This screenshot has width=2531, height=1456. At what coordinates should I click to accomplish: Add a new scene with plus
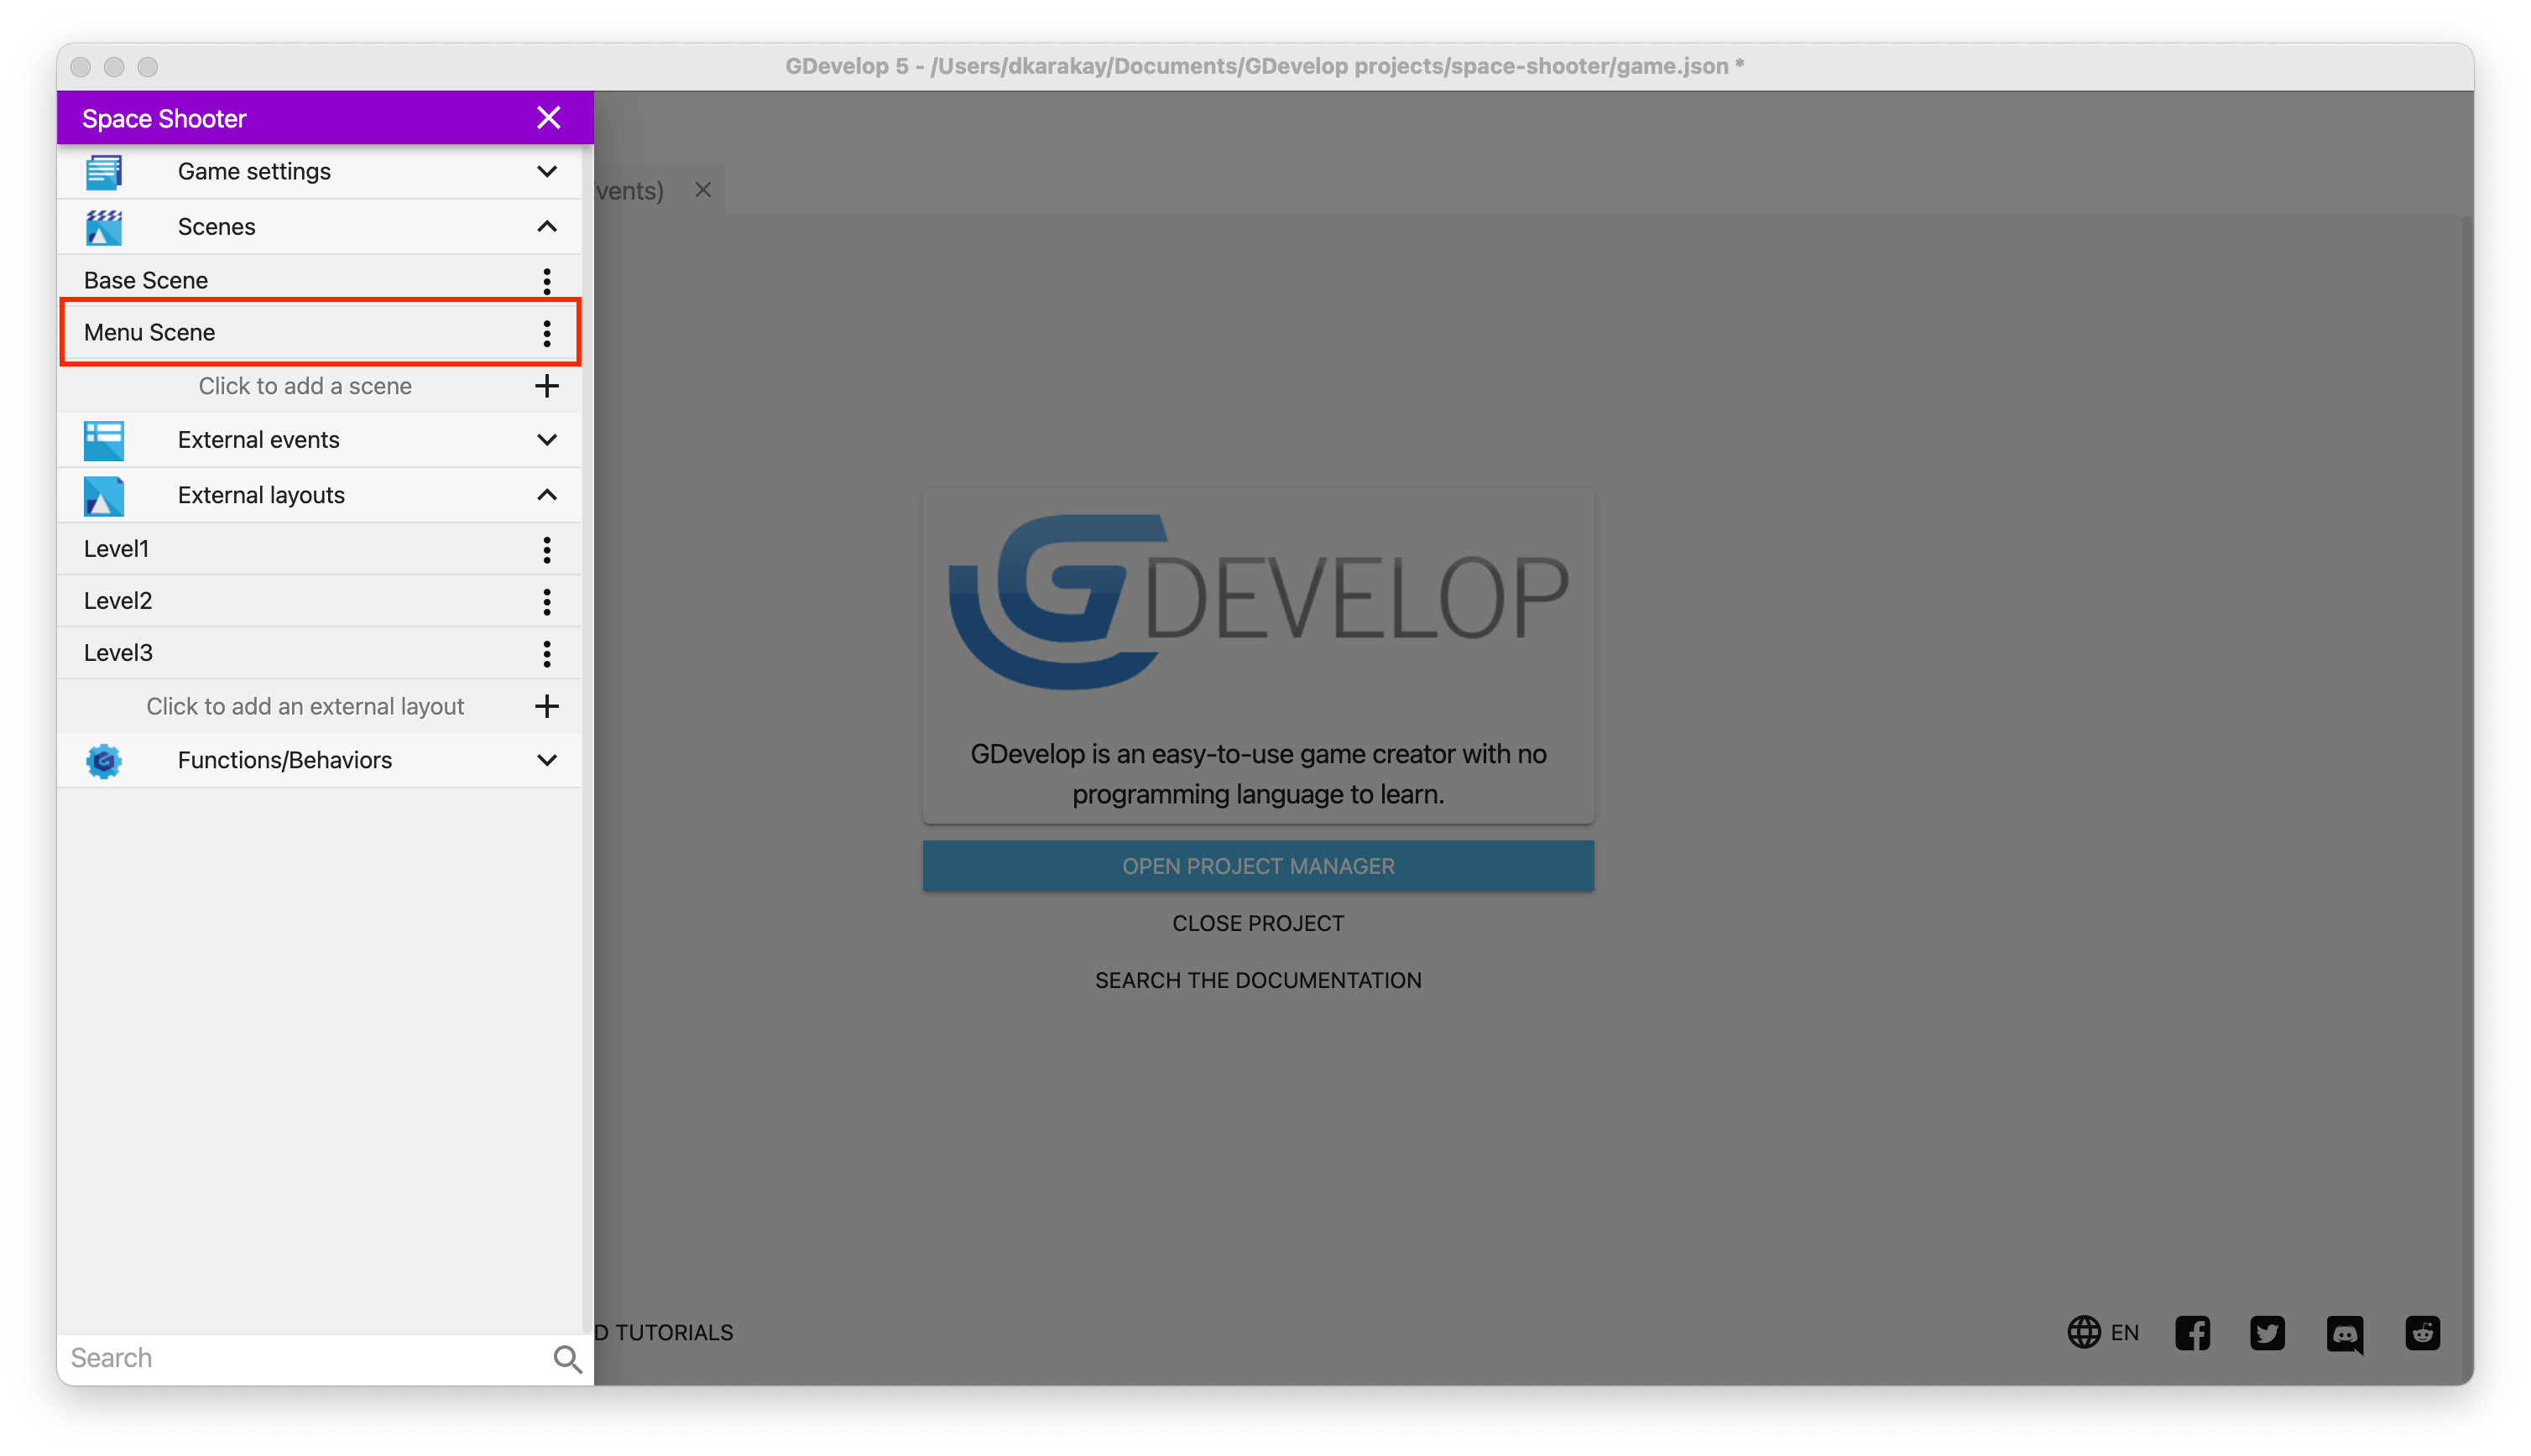(x=546, y=386)
